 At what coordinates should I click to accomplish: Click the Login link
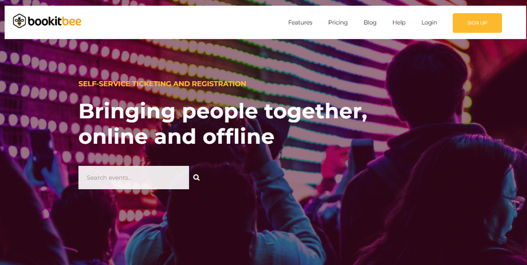(429, 23)
